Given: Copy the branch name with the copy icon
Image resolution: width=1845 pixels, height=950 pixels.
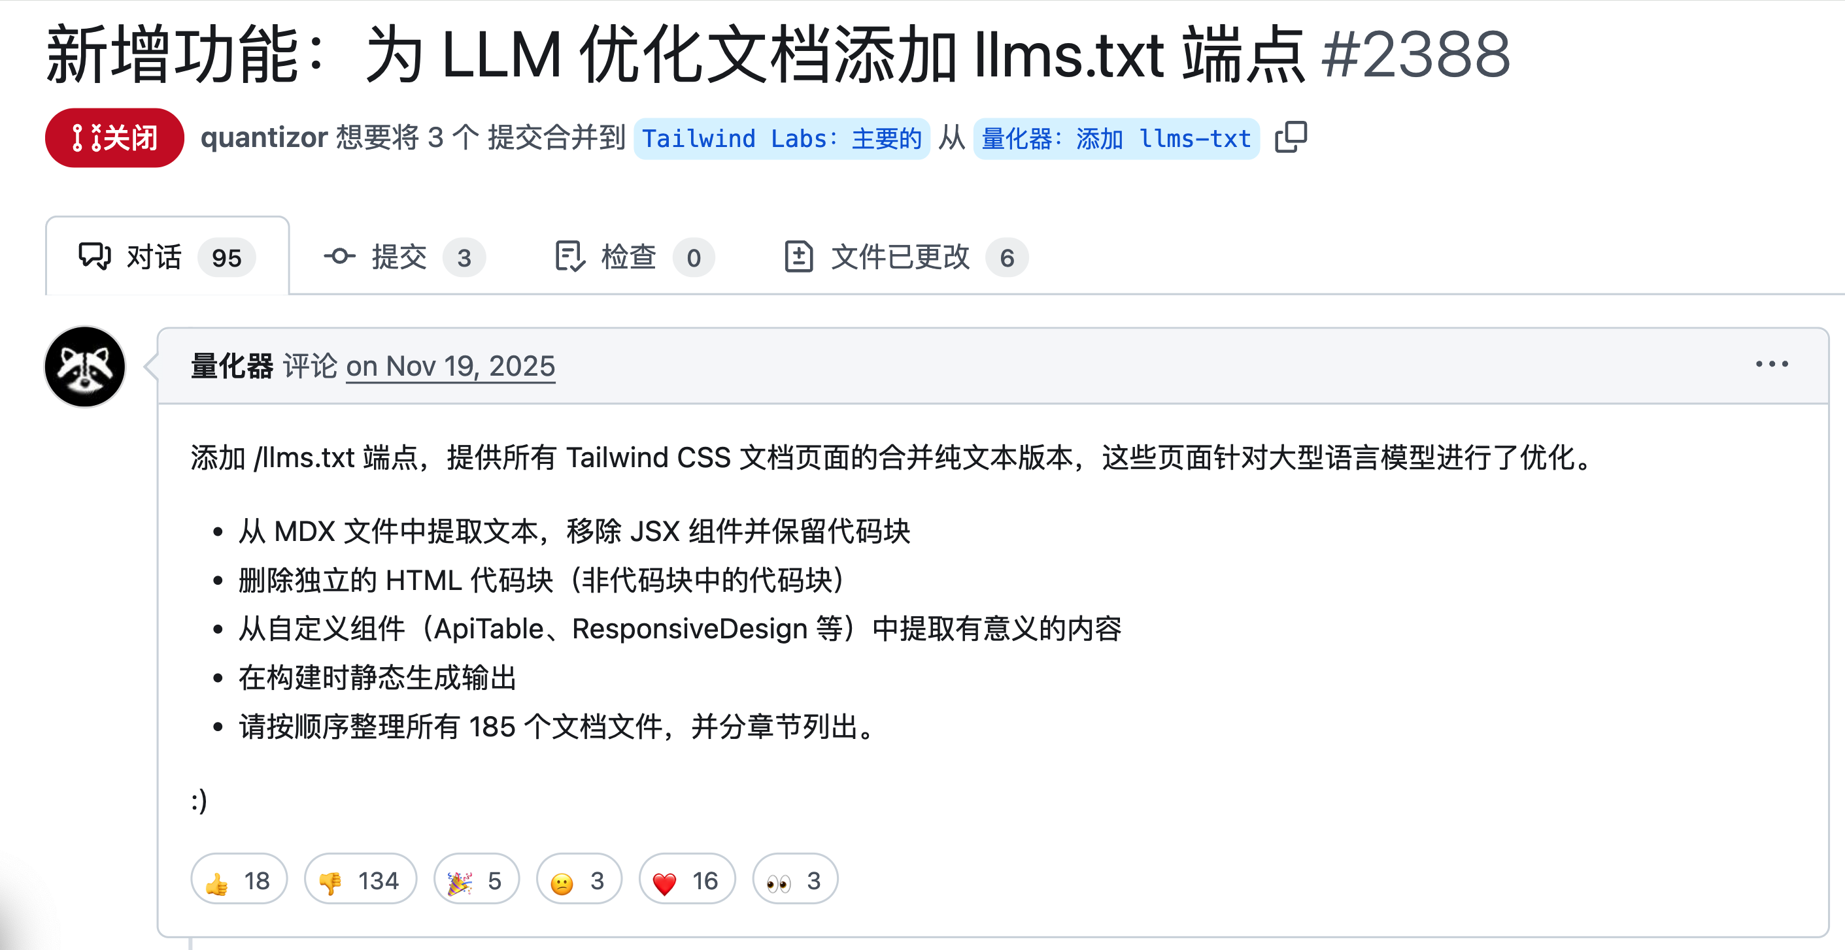Looking at the screenshot, I should click(x=1291, y=137).
